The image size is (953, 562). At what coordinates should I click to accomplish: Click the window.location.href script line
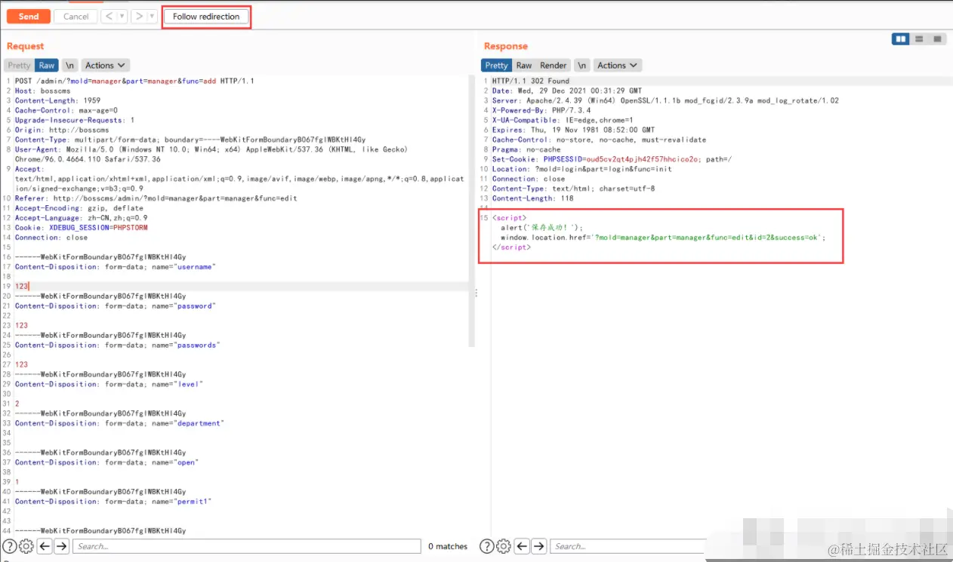click(x=663, y=237)
